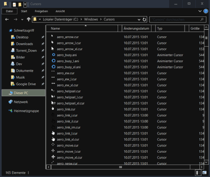Viewport: 210px width, 177px height.
Task: Click the aero_link.cur hand icon
Action: (x=53, y=108)
